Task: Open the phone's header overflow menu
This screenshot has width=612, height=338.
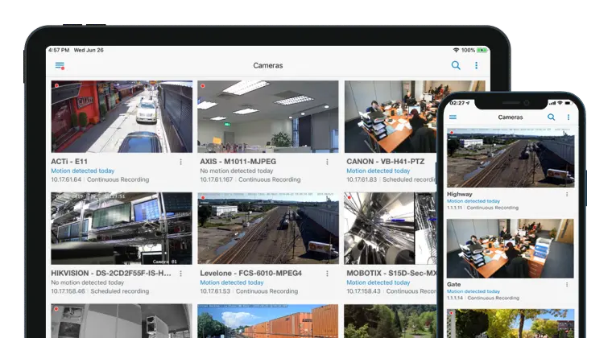Action: point(568,117)
